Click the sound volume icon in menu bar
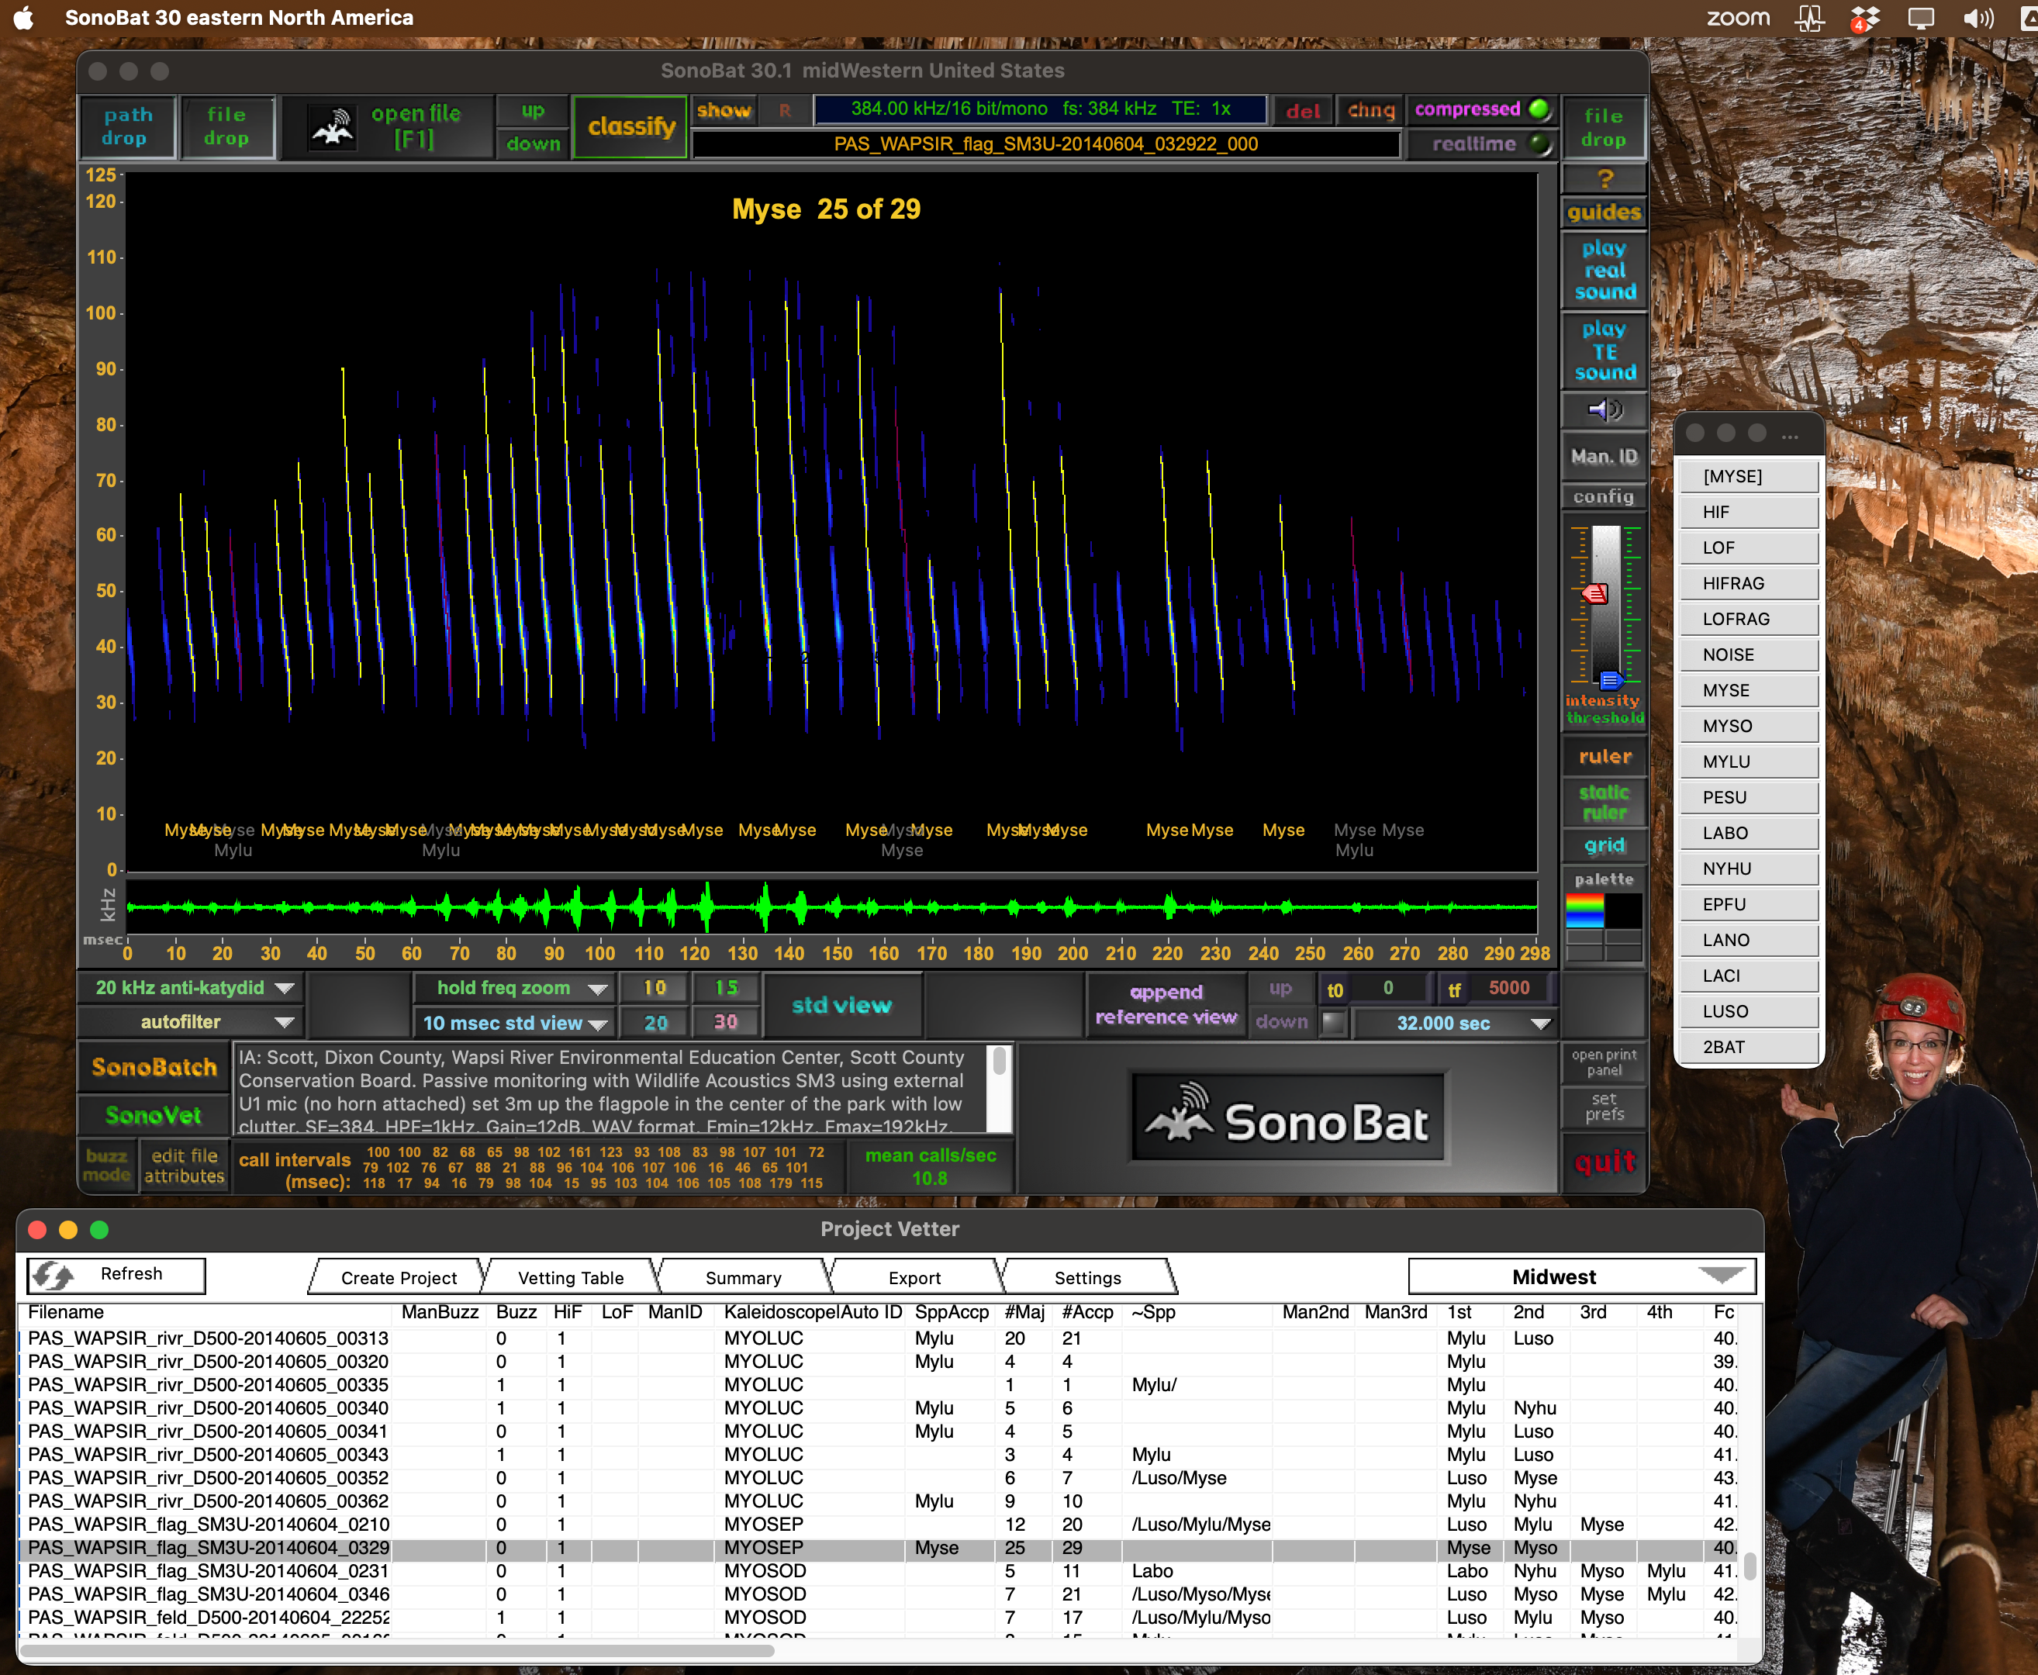The image size is (2038, 1675). pyautogui.click(x=1978, y=17)
